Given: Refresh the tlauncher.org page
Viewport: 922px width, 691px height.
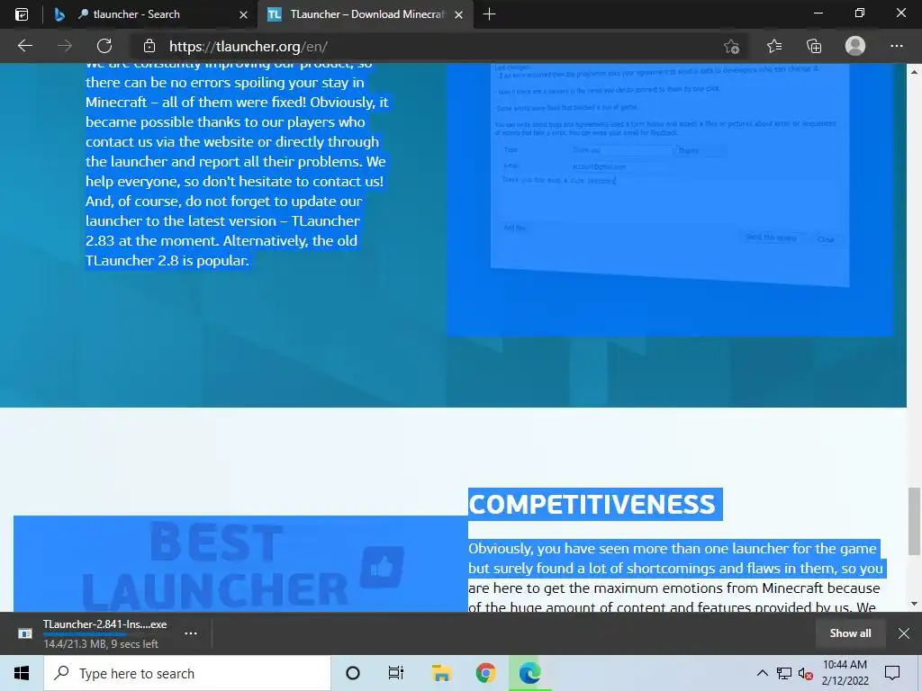Looking at the screenshot, I should (x=104, y=46).
